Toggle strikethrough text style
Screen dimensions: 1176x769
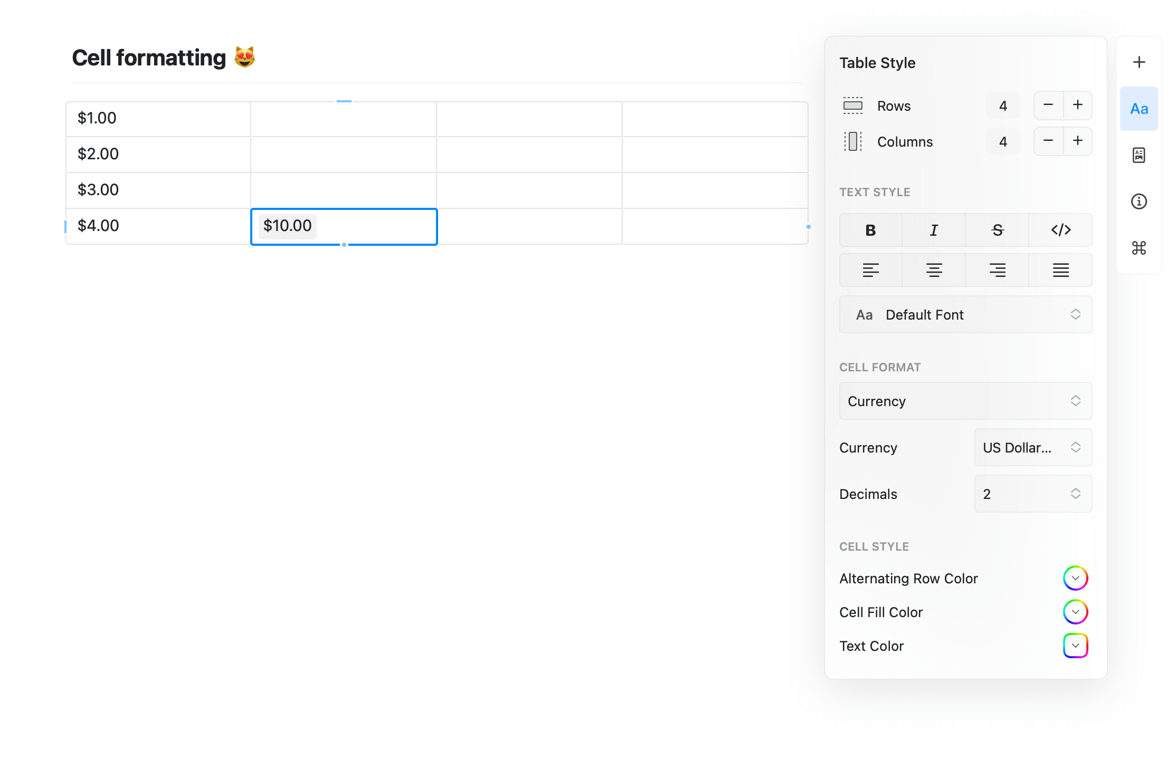point(997,230)
